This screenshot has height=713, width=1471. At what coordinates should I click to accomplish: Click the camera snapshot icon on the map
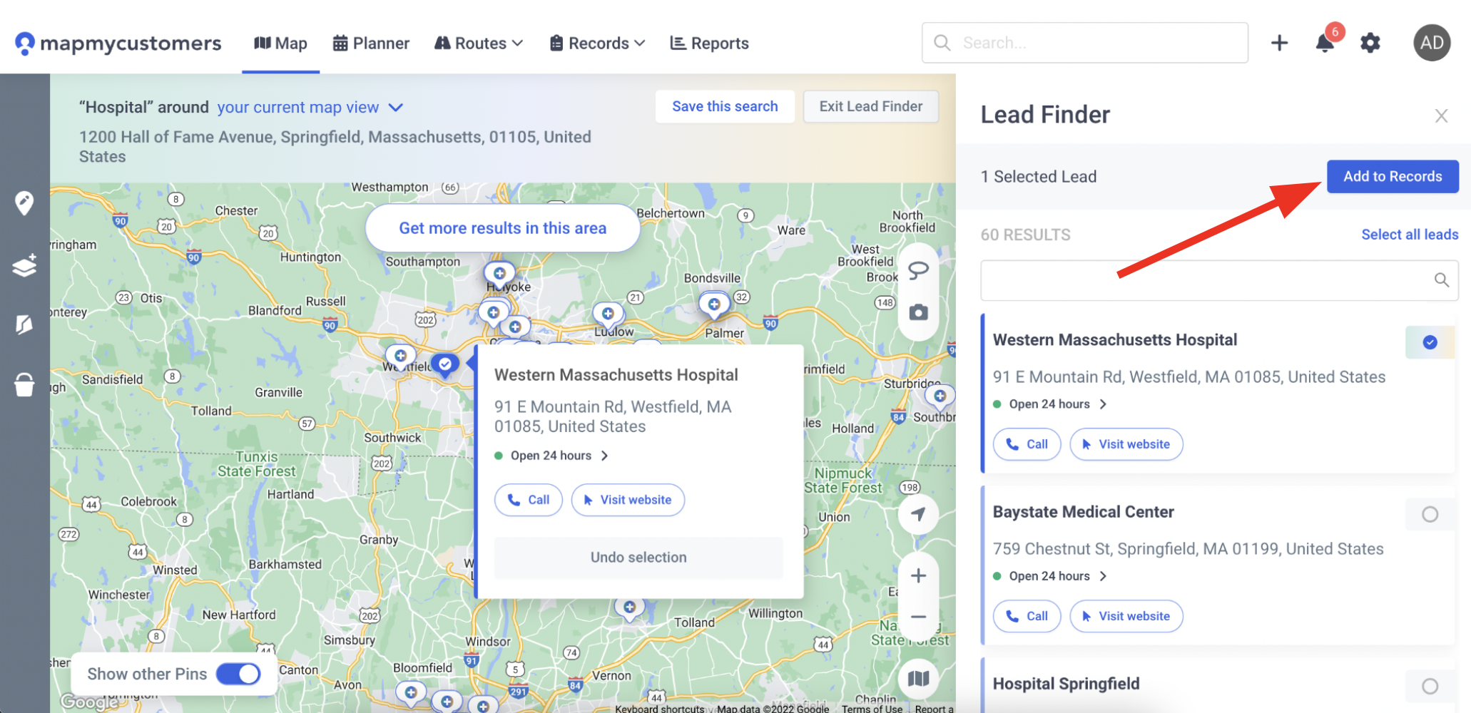tap(918, 312)
